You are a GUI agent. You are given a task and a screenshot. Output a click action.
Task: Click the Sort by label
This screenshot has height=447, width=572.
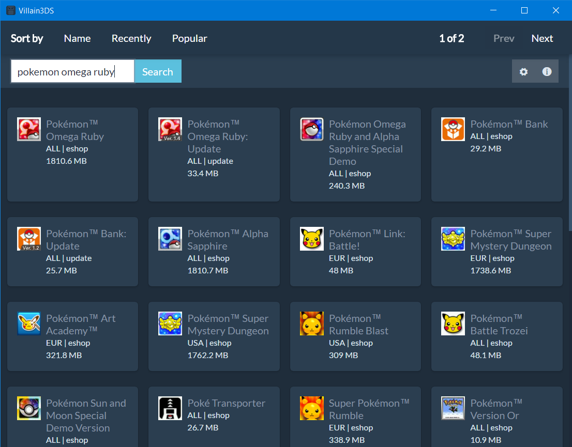pos(27,38)
